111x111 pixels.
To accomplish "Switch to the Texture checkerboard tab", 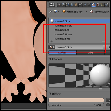I will (98, 5).
